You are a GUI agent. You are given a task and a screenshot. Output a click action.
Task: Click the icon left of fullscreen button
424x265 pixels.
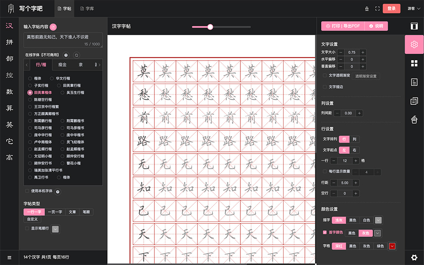(367, 8)
